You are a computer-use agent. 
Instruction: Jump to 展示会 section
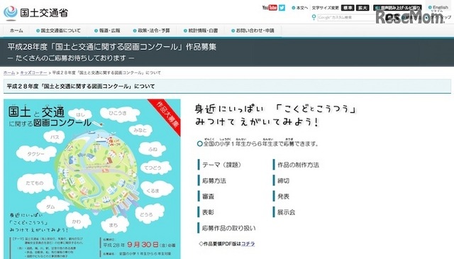tap(286, 212)
